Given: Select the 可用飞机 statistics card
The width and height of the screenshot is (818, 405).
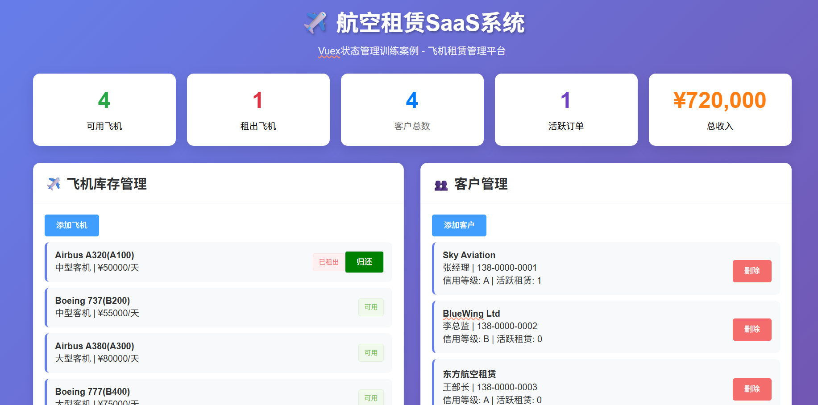Looking at the screenshot, I should point(104,110).
